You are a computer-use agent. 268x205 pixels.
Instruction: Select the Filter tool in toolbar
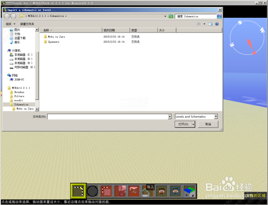coord(134,191)
